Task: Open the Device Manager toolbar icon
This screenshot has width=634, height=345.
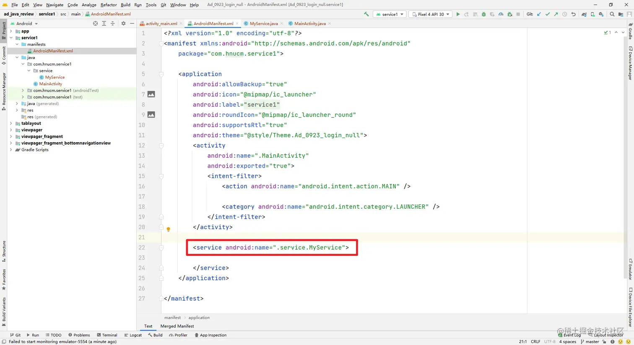Action: [x=592, y=14]
